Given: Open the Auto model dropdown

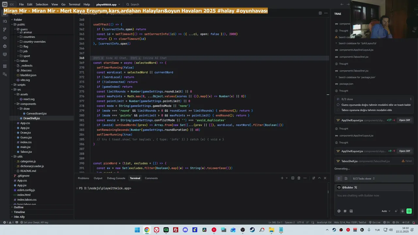Looking at the screenshot, I should click(x=386, y=211).
